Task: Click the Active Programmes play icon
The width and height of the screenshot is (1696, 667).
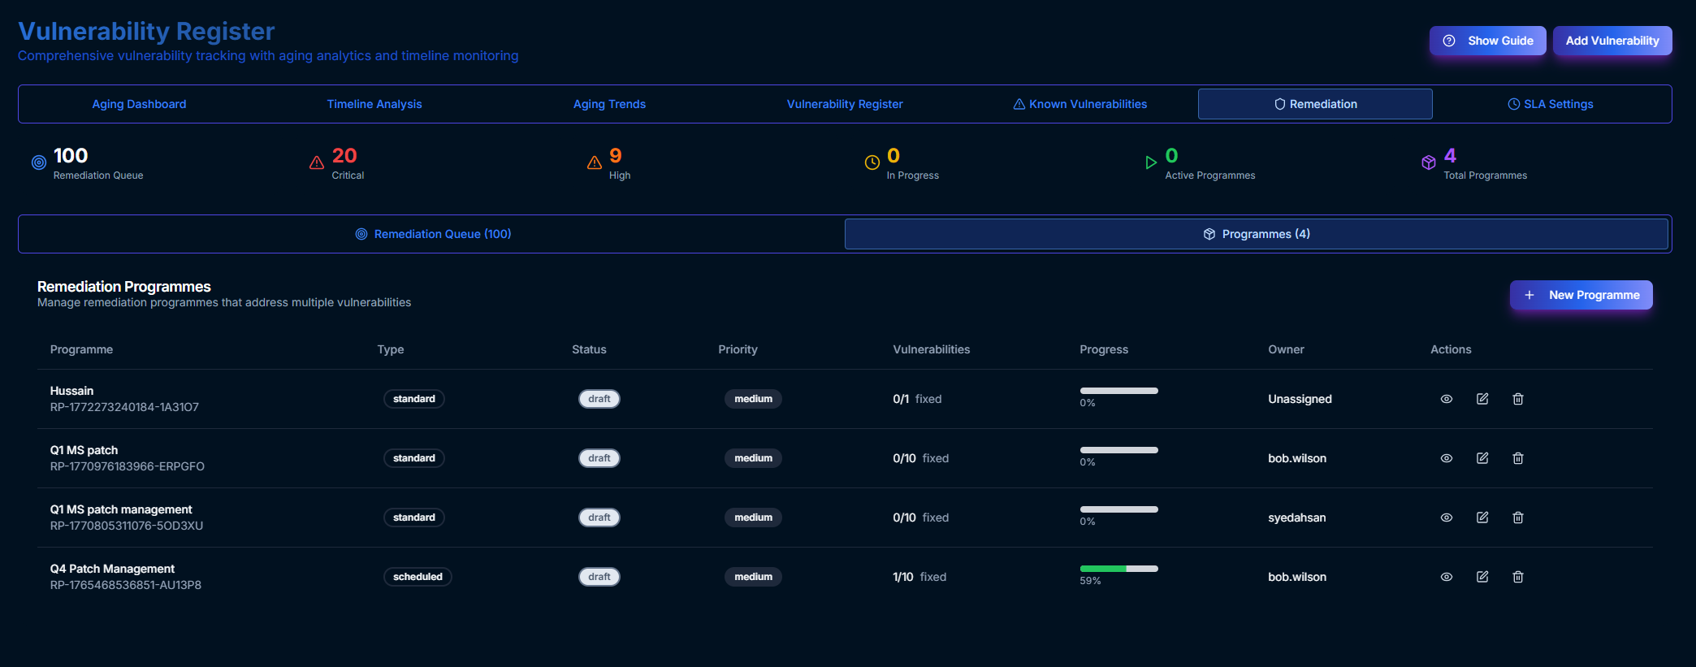Action: pyautogui.click(x=1150, y=162)
